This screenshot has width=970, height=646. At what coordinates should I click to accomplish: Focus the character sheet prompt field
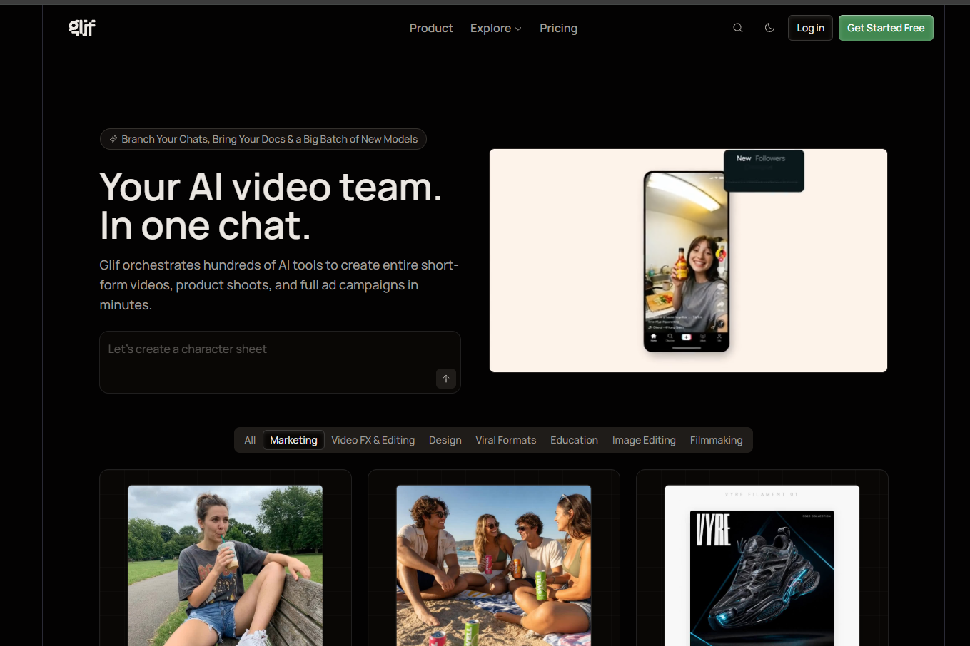point(280,362)
